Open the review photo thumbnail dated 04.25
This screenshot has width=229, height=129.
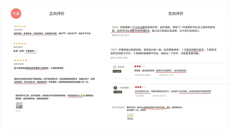pyautogui.click(x=19, y=105)
